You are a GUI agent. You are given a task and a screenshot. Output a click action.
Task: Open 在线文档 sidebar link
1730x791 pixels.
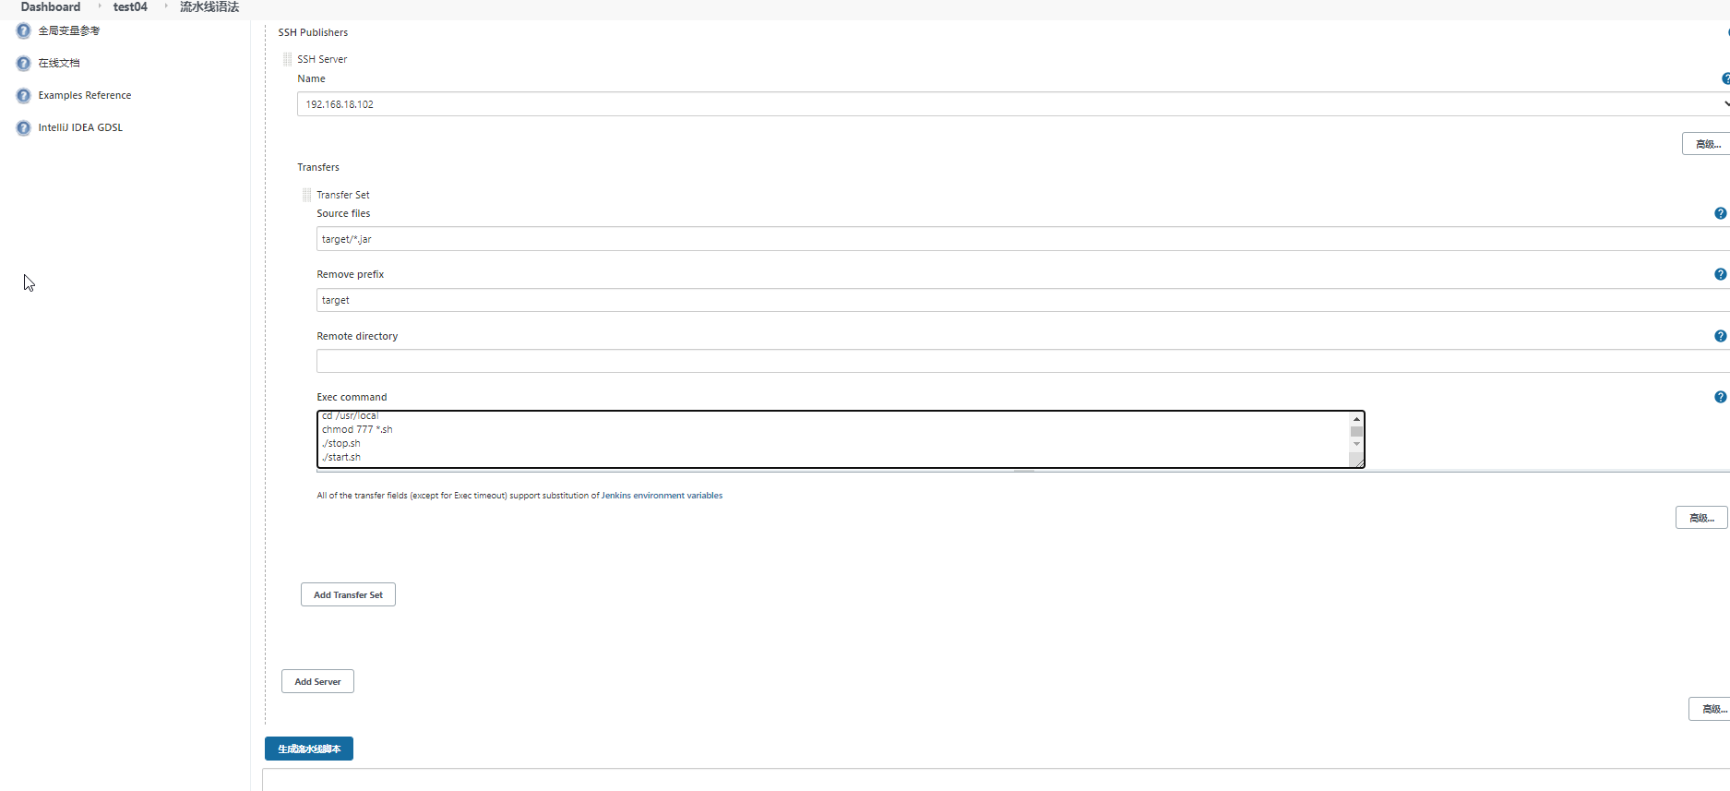[x=59, y=63]
